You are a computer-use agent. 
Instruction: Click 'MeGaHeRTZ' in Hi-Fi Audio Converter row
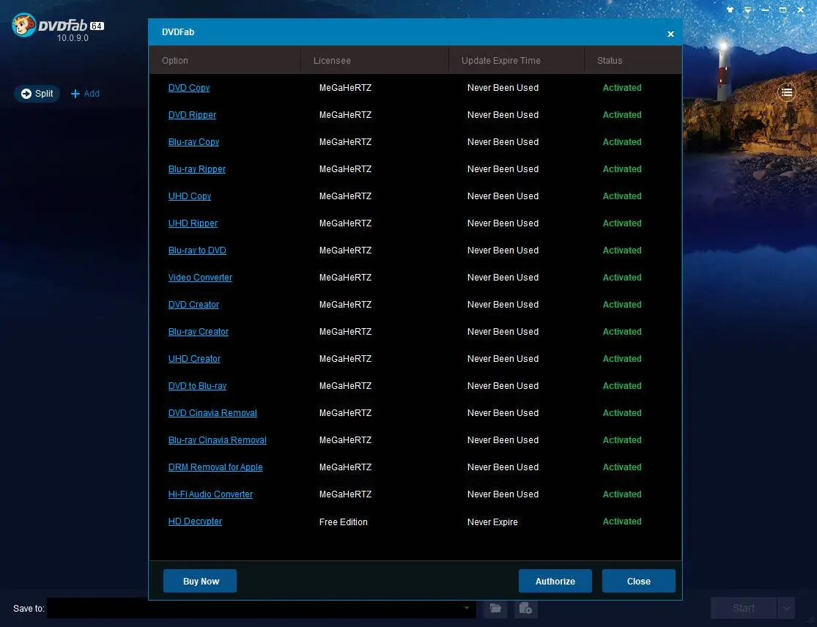coord(345,494)
